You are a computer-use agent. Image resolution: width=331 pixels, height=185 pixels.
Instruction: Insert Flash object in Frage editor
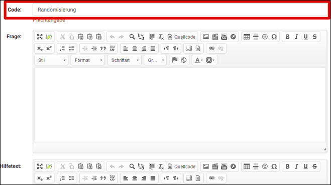pos(233,37)
